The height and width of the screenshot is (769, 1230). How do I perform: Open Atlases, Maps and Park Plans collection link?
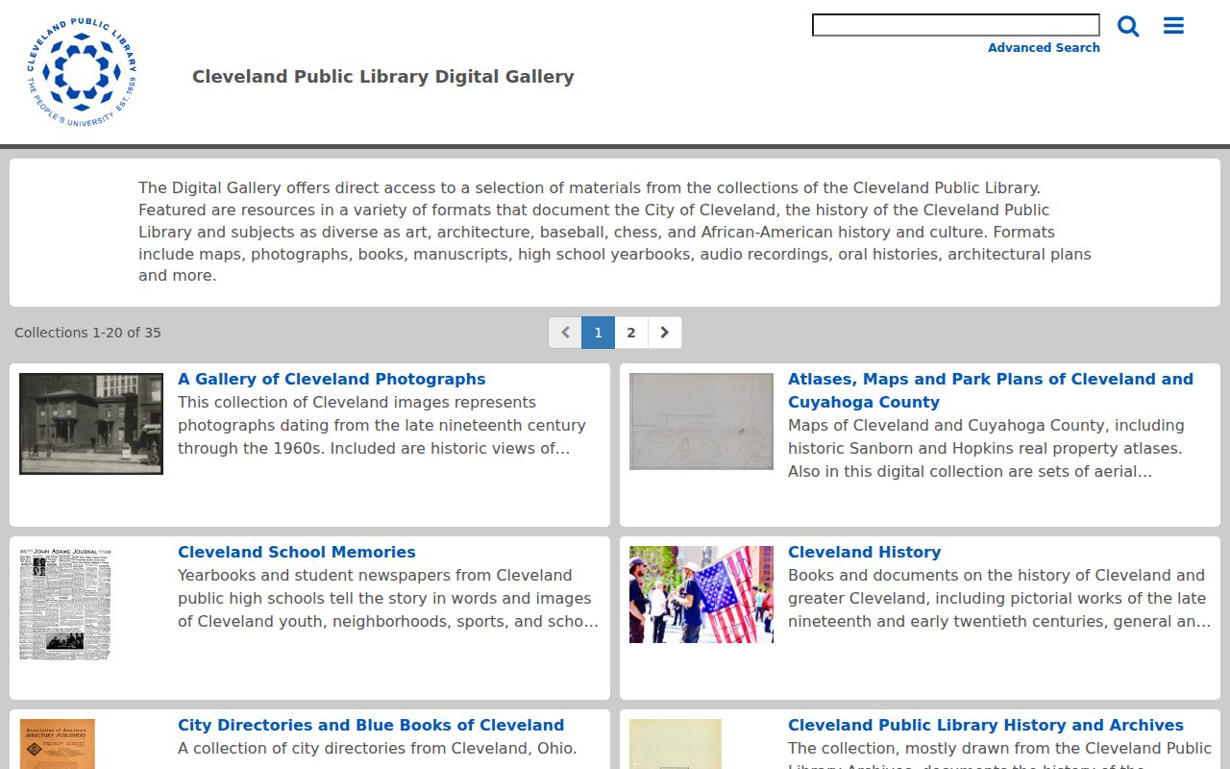tap(991, 390)
